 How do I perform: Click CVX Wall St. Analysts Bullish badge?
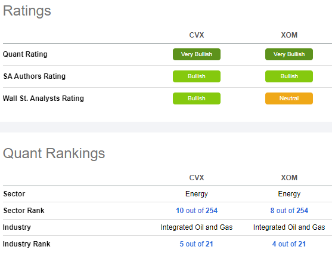(197, 98)
